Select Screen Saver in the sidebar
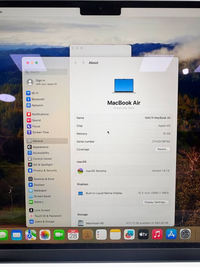Image resolution: width=200 pixels, height=267 pixels. click(x=40, y=196)
